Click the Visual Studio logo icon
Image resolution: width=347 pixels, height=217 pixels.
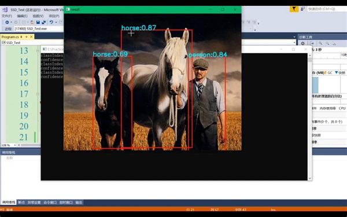(5, 10)
